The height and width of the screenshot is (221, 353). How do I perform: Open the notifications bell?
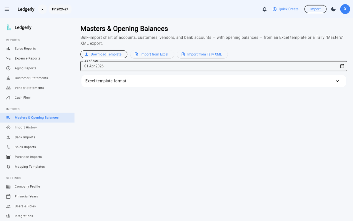(x=264, y=9)
